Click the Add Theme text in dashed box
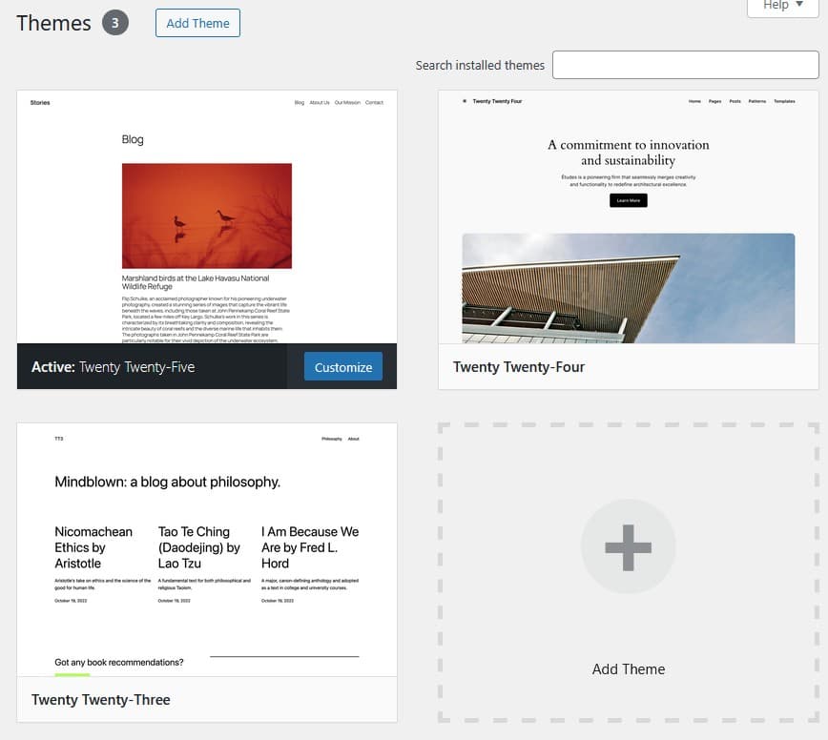828x740 pixels. (x=628, y=669)
